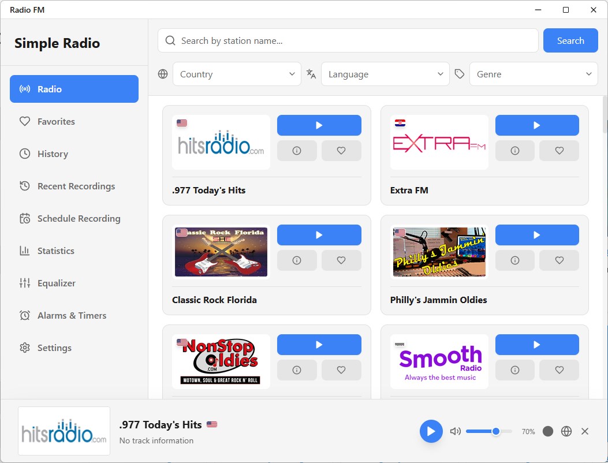The width and height of the screenshot is (608, 463).
Task: Expand the Genre filter dropdown
Action: tap(534, 74)
